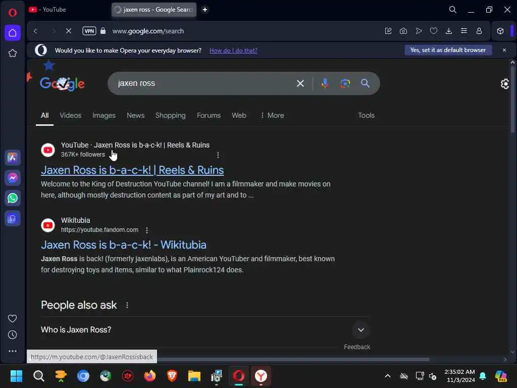Image resolution: width=517 pixels, height=388 pixels.
Task: Switch to Web results tab
Action: (239, 116)
